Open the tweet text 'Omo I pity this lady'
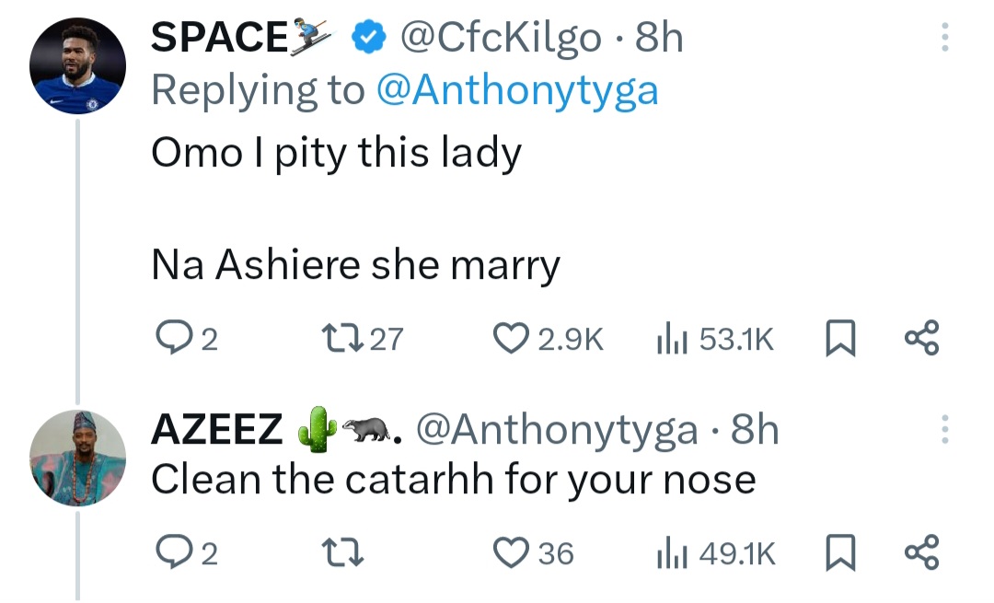 tap(336, 153)
